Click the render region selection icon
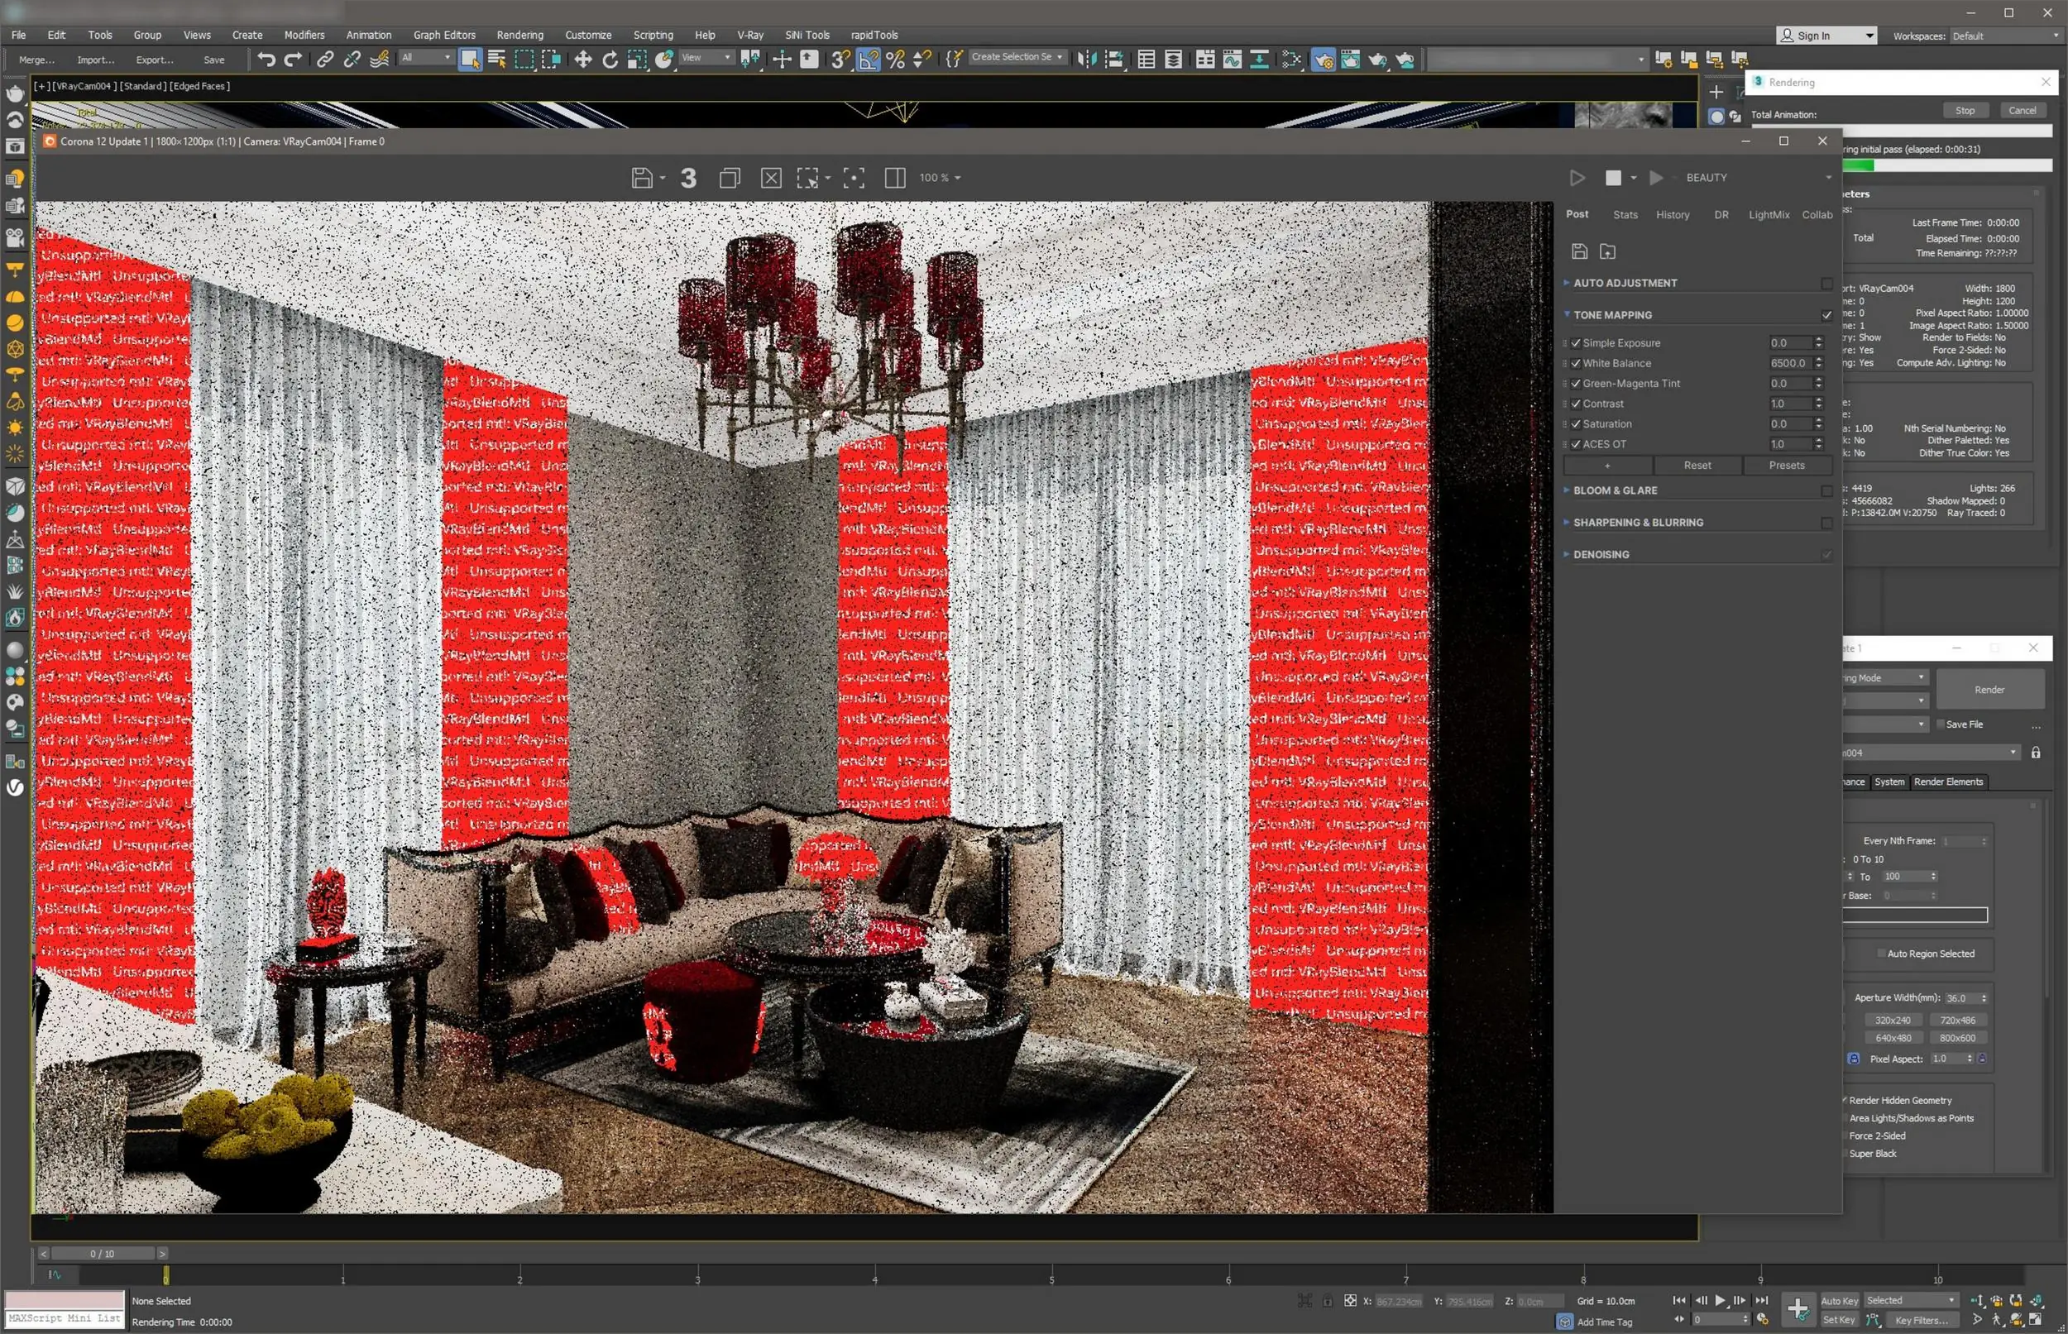This screenshot has height=1334, width=2068. [x=807, y=178]
